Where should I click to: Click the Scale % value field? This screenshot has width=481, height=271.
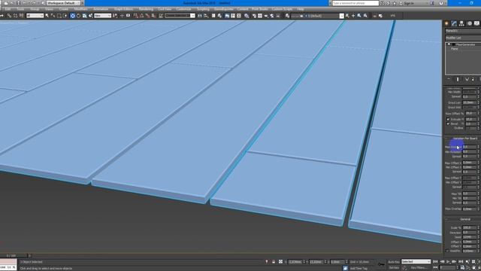(470, 228)
